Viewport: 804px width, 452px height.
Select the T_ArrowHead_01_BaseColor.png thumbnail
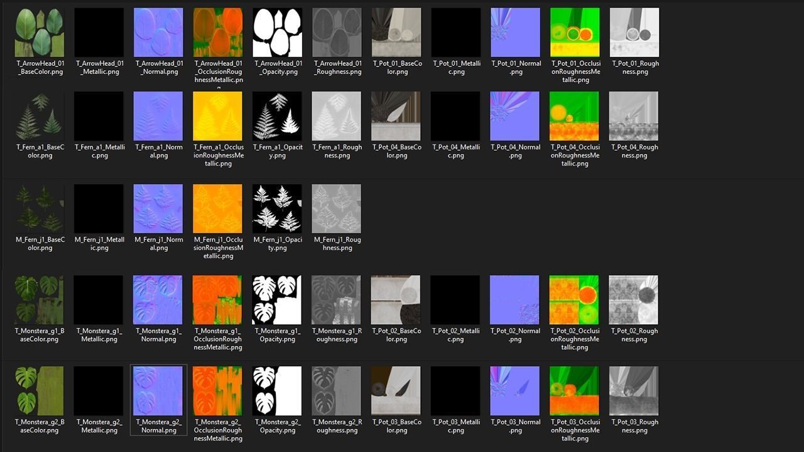click(x=40, y=33)
